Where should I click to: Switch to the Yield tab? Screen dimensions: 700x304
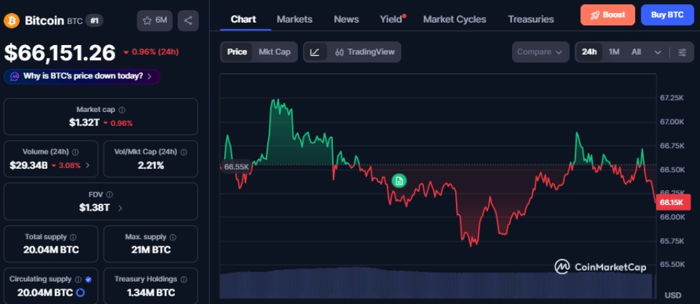391,19
